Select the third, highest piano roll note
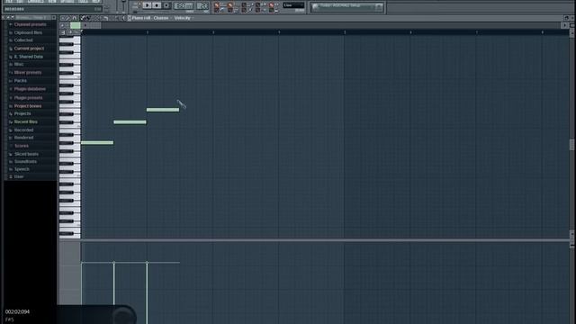Image resolution: width=576 pixels, height=324 pixels. (x=163, y=110)
